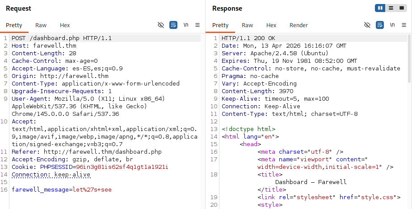412x209 pixels.
Task: Switch Request view to Raw tab
Action: click(41, 25)
